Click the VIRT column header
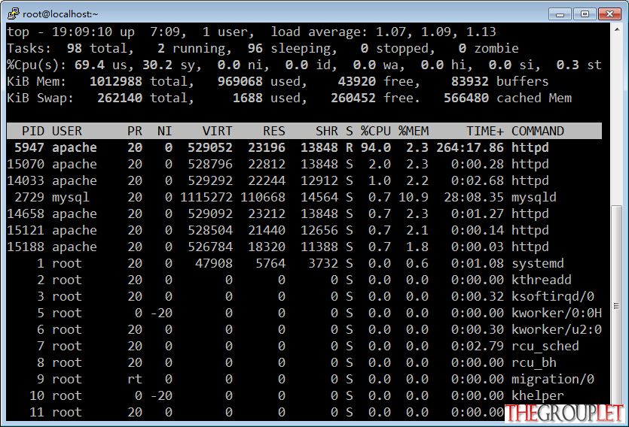 (217, 131)
